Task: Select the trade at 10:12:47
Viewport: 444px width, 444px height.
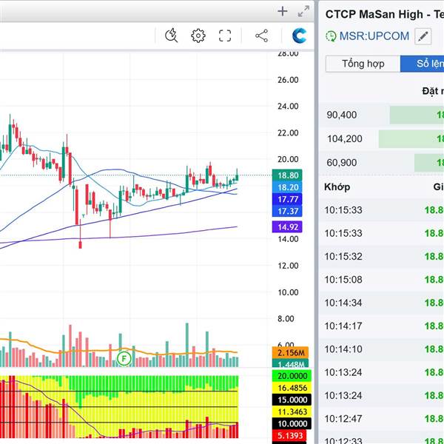Action: point(382,419)
